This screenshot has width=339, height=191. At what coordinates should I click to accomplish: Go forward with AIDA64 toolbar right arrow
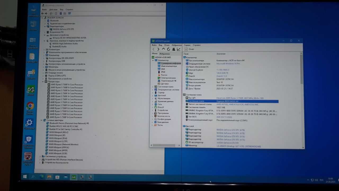pyautogui.click(x=158, y=49)
